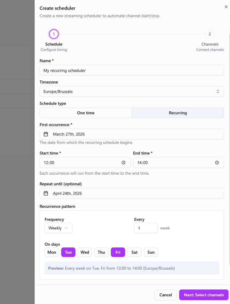Open the Repeat until calendar icon
Screen dimensions: 230x304
pos(46,193)
